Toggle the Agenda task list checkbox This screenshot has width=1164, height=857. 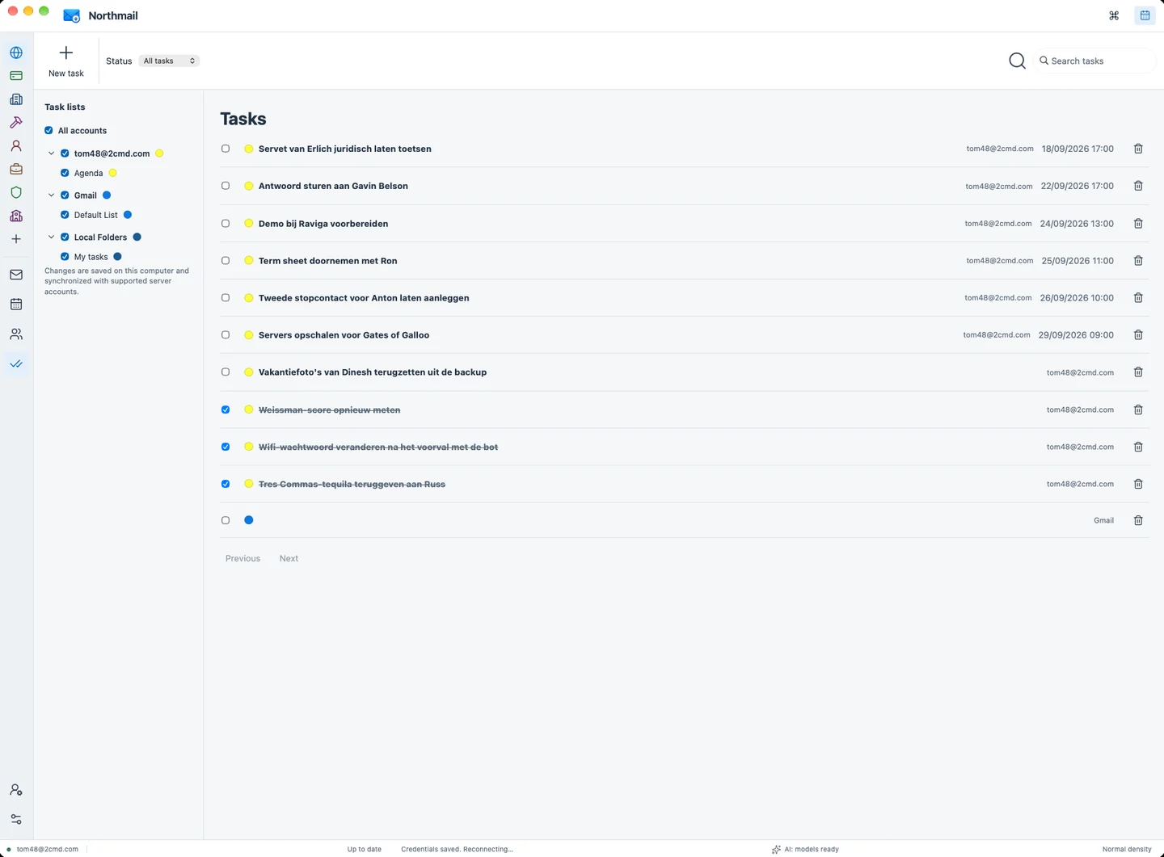tap(65, 173)
